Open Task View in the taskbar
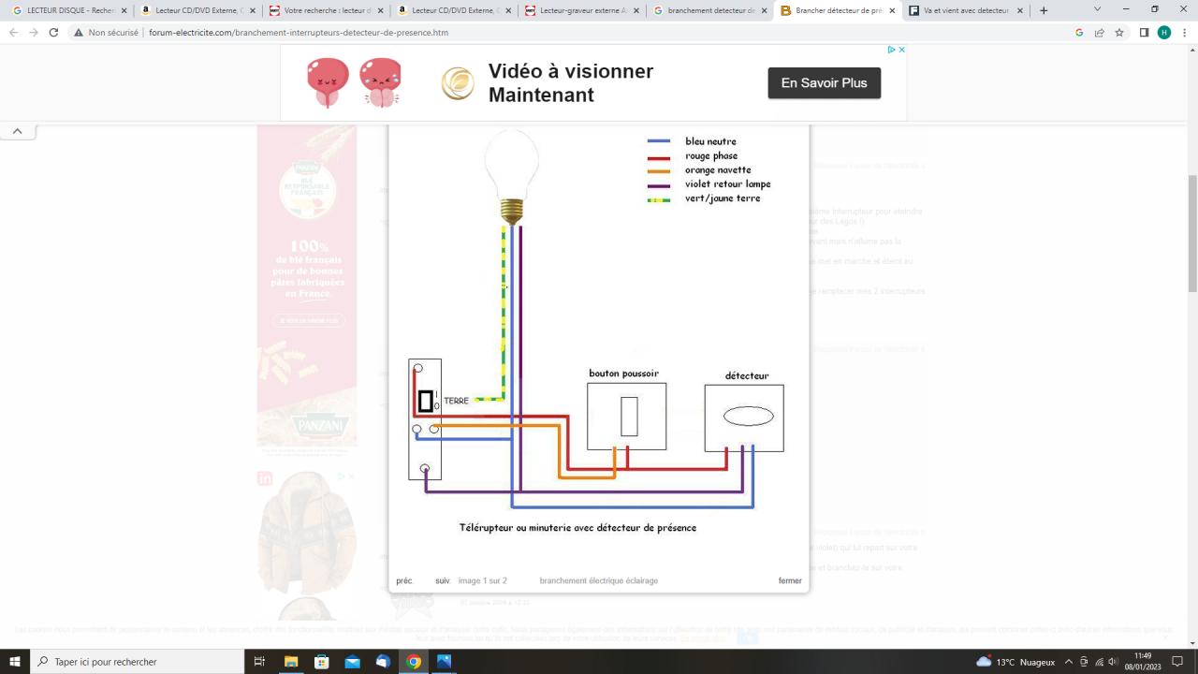The height and width of the screenshot is (674, 1198). 260,662
